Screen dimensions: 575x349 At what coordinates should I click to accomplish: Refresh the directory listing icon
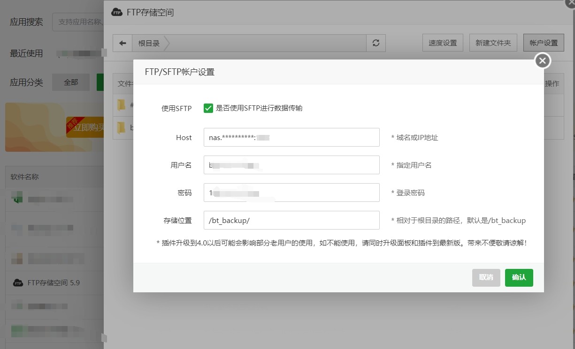coord(376,43)
